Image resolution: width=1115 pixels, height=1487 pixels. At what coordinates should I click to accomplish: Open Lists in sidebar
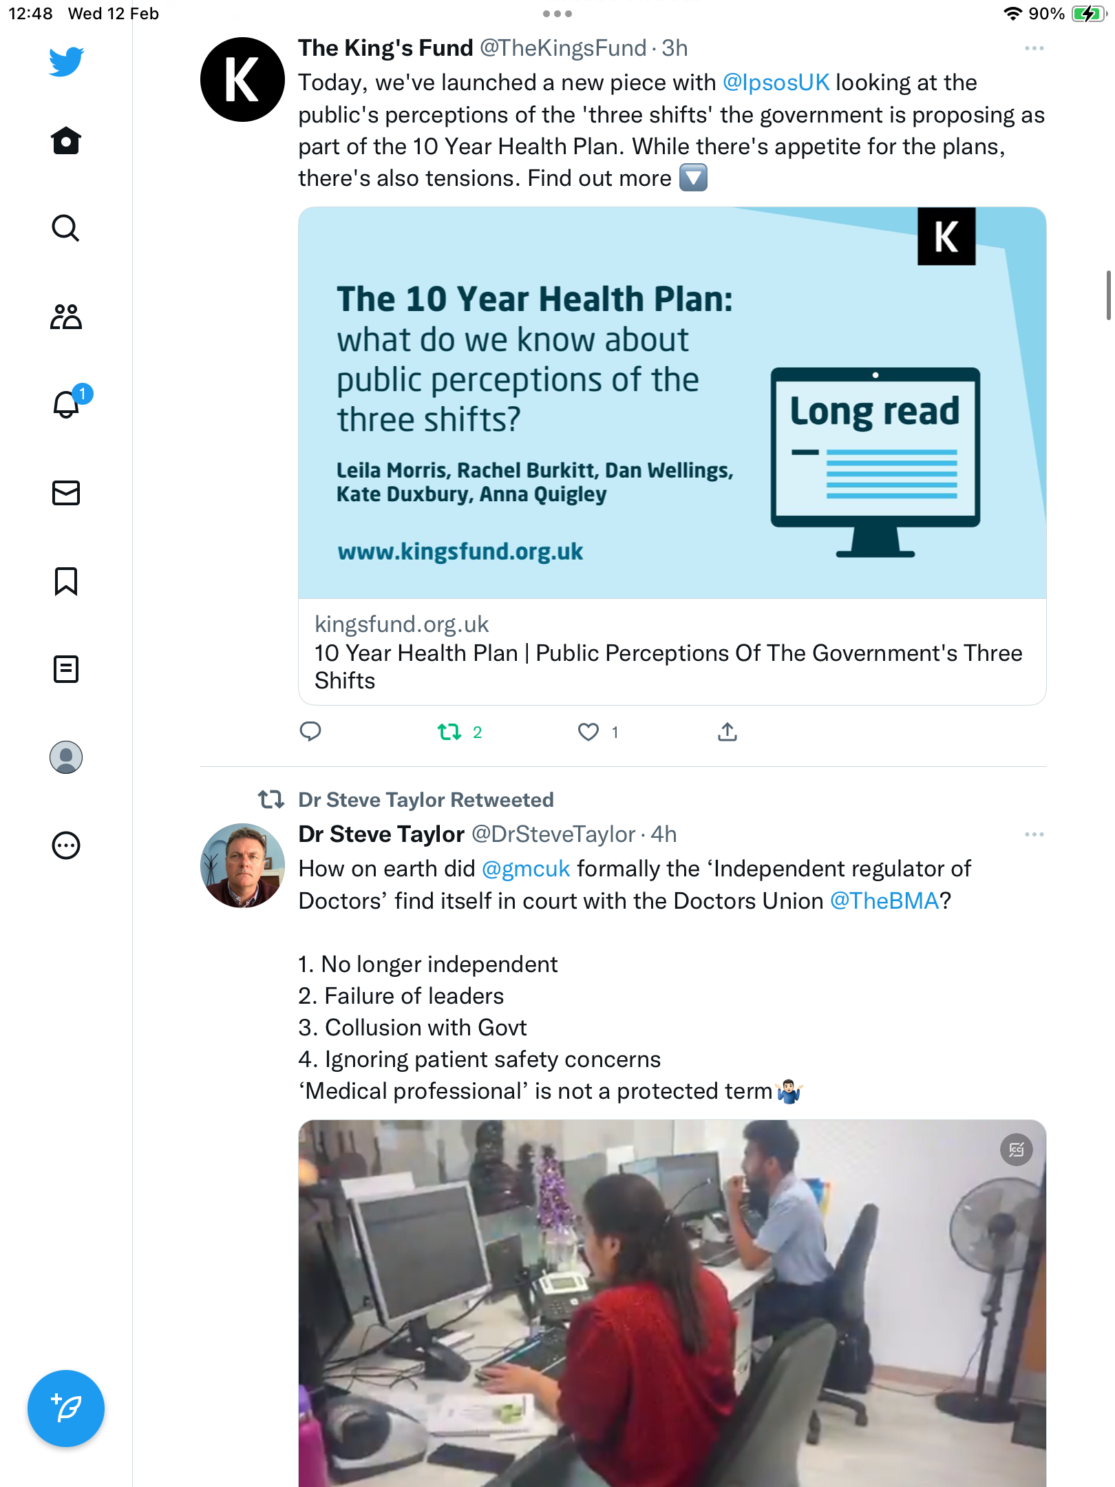click(x=66, y=669)
